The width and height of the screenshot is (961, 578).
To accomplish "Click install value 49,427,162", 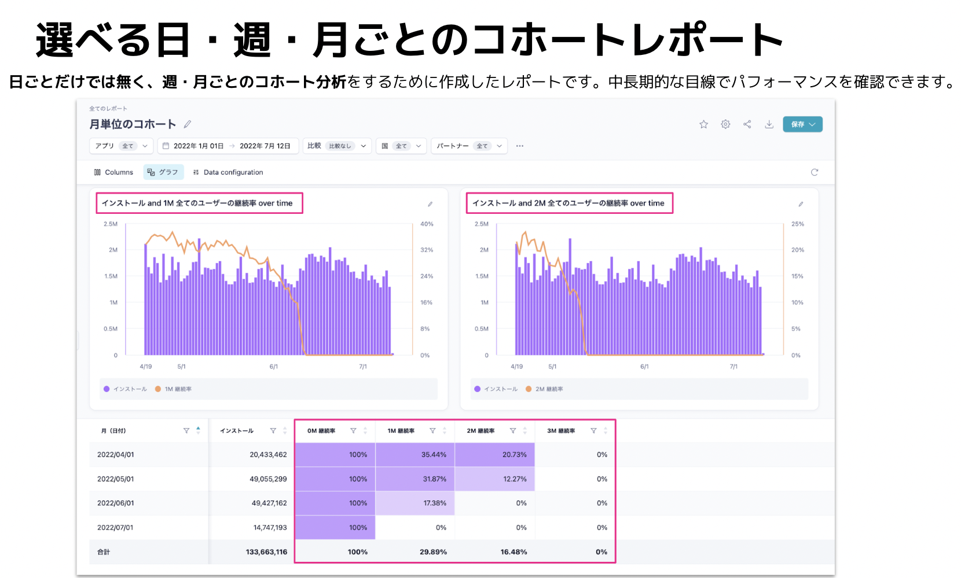I will click(269, 503).
